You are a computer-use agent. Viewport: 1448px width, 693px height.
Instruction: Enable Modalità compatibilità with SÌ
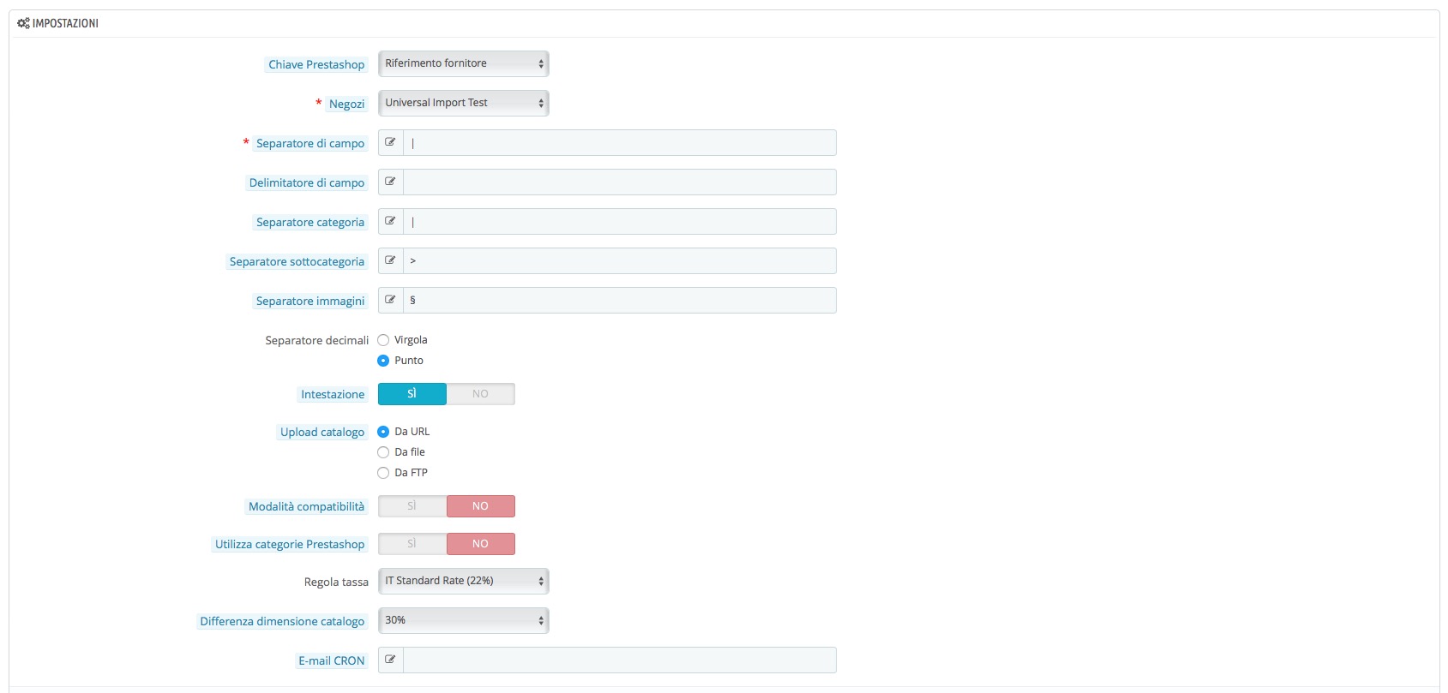coord(412,506)
